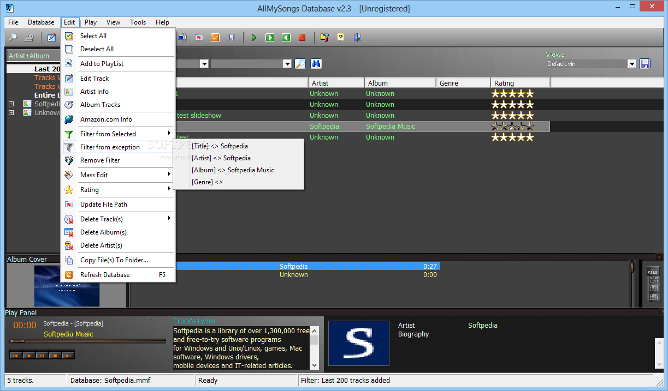Click Filter from exception menu item
668x391 pixels.
pyautogui.click(x=118, y=147)
